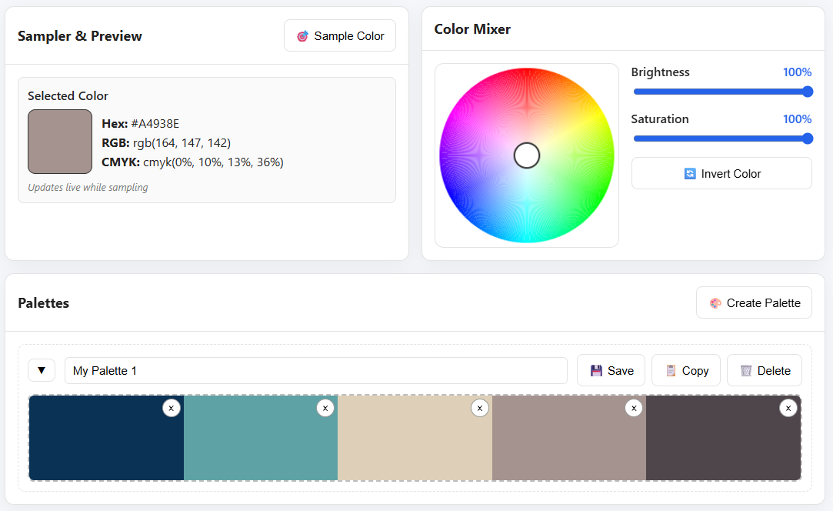Click the color wheel's center picker handle

tap(527, 155)
